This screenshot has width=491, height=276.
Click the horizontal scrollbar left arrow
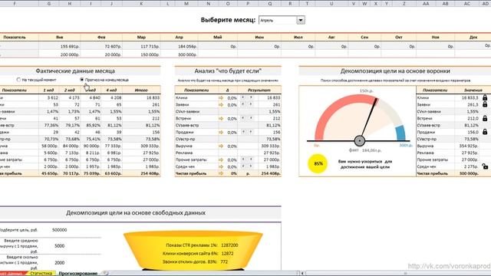pos(302,274)
